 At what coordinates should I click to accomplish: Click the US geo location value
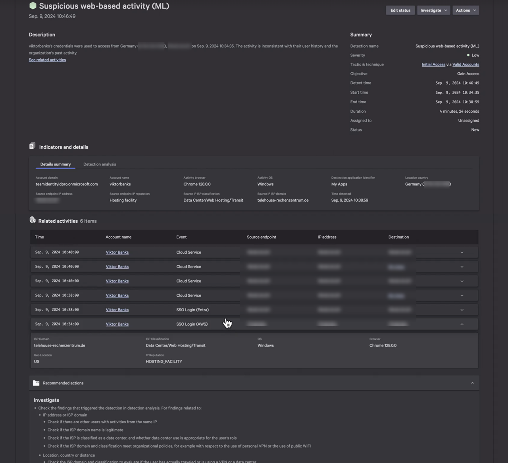[x=37, y=361]
